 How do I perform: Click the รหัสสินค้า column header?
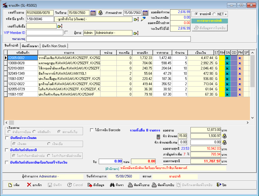click(23, 53)
